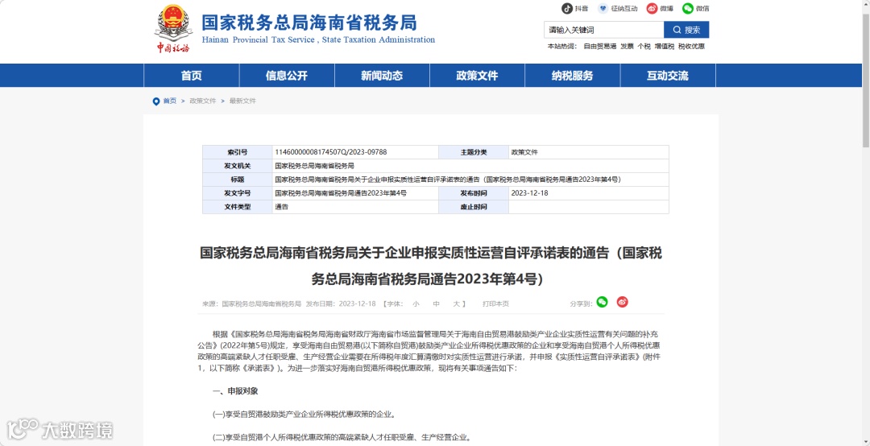
Task: Set font size to 大
Action: click(x=456, y=304)
